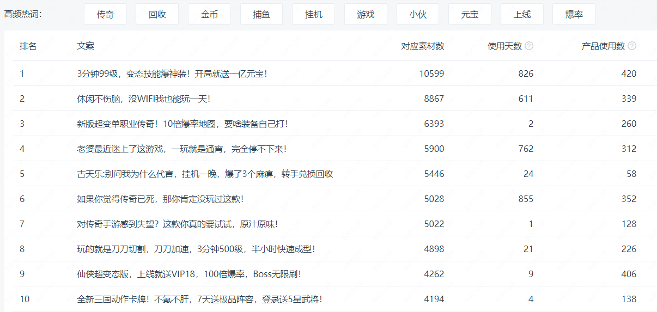
Task: Choose the 金币 keyword tag
Action: (x=209, y=14)
